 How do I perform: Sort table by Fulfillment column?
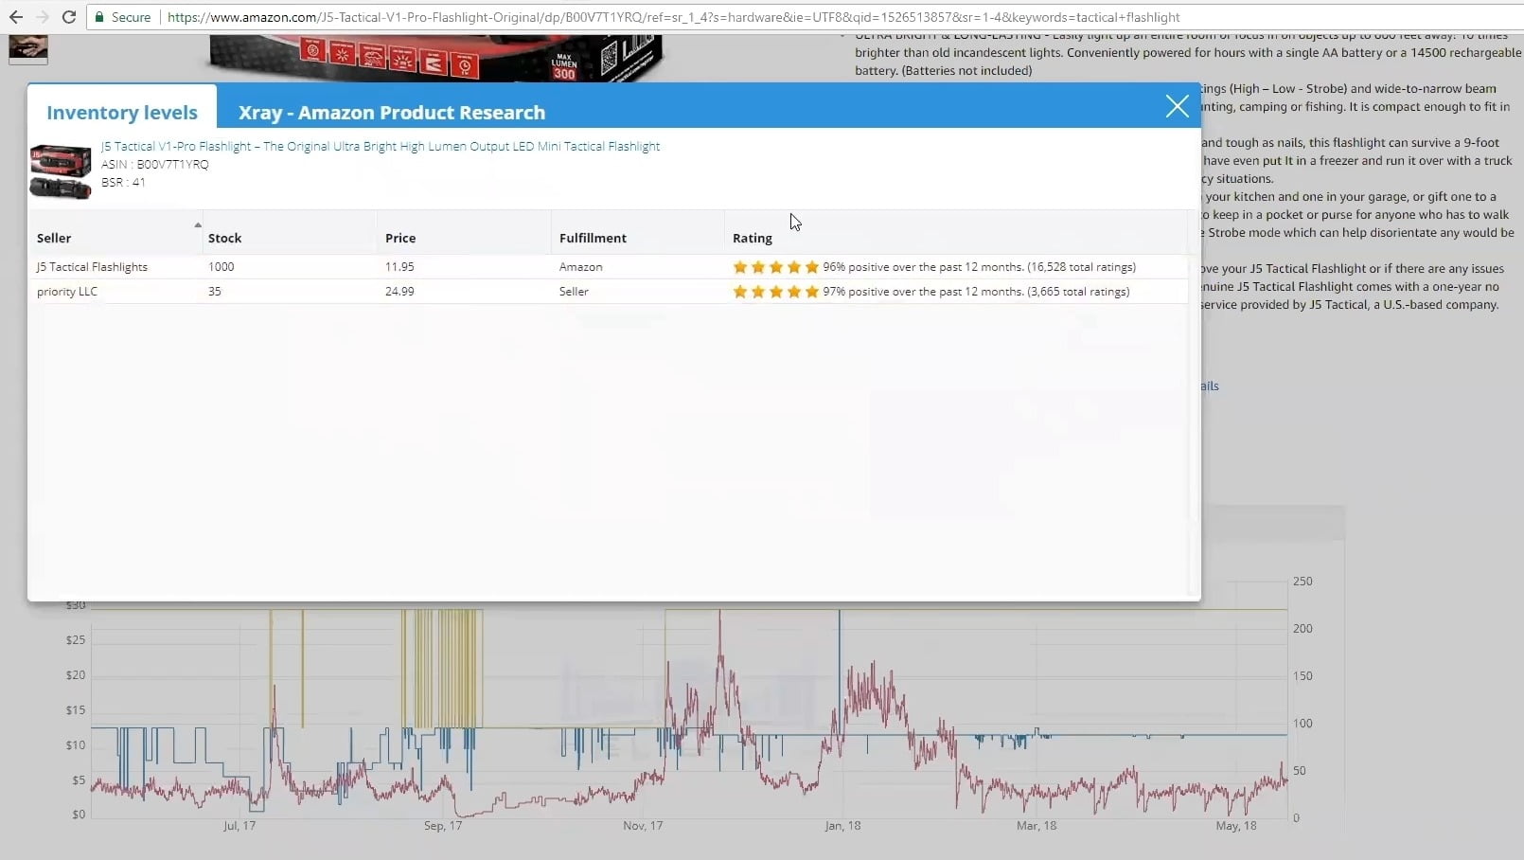pyautogui.click(x=593, y=238)
